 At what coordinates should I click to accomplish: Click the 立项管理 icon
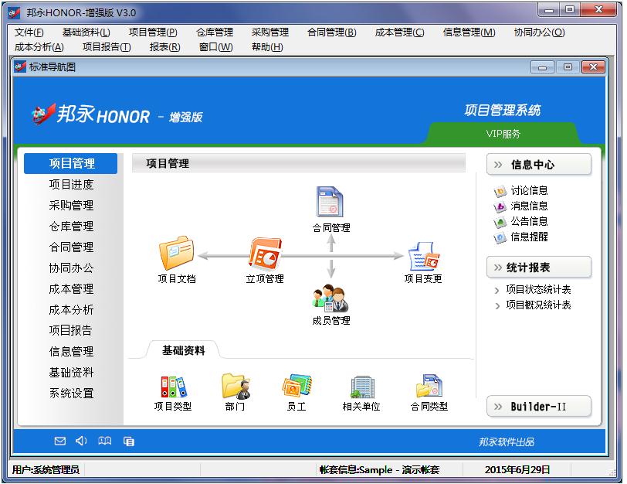265,254
